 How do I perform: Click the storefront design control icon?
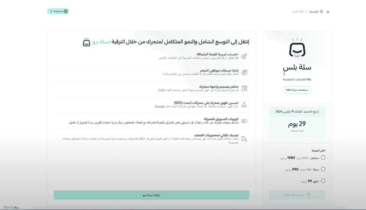(x=244, y=89)
